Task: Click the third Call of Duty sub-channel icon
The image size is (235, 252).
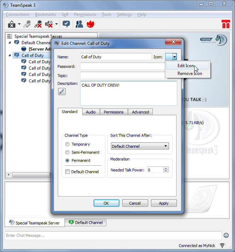Action: [x=24, y=75]
